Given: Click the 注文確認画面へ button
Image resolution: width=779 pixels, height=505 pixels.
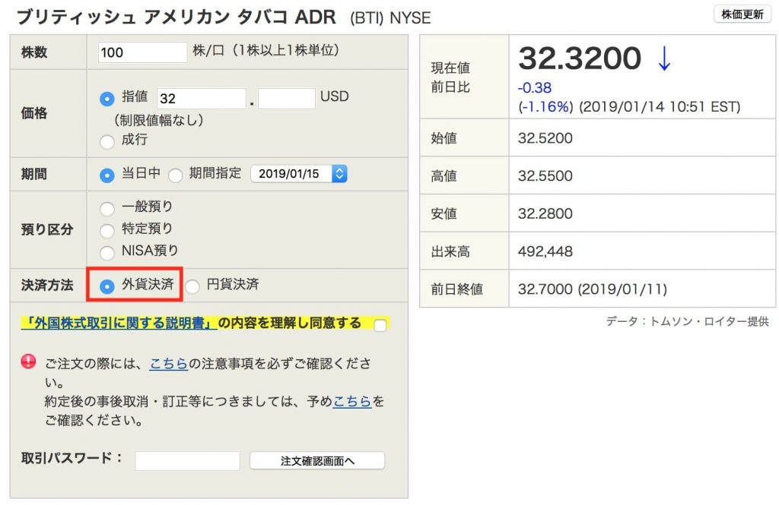Looking at the screenshot, I should 317,461.
